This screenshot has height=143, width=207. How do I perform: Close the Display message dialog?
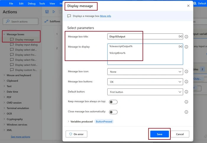[x=188, y=6]
